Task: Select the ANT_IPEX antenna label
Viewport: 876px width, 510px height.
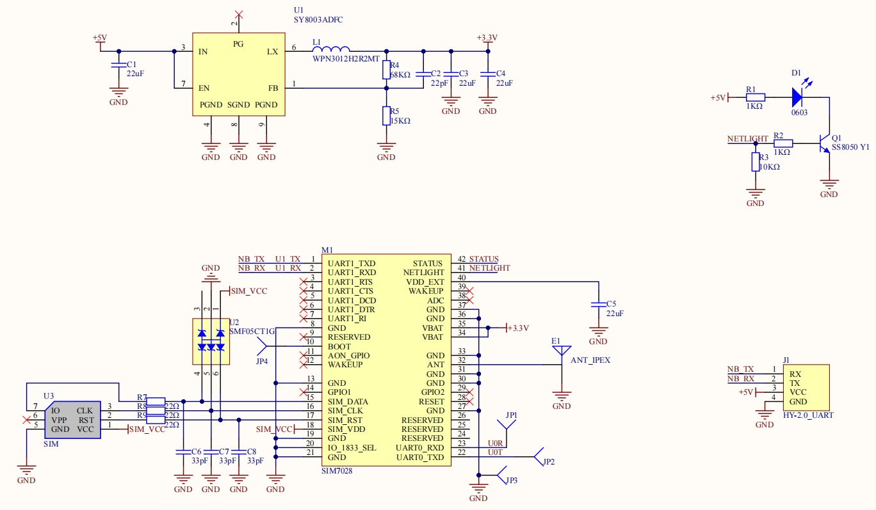Action: (590, 360)
